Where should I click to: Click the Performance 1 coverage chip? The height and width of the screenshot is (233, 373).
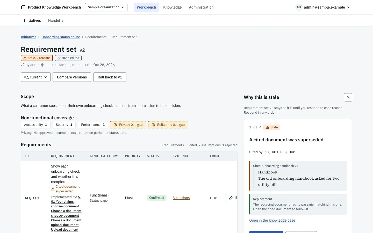(93, 125)
